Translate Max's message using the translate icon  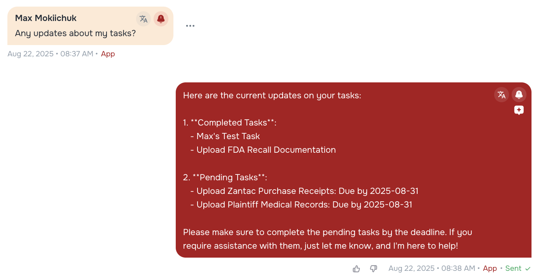pos(143,19)
